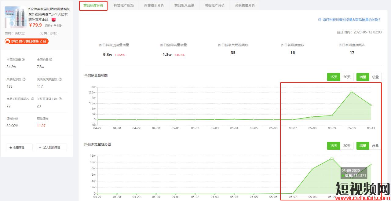
Task: Click the 加入我的商品 button
Action: 51,147
